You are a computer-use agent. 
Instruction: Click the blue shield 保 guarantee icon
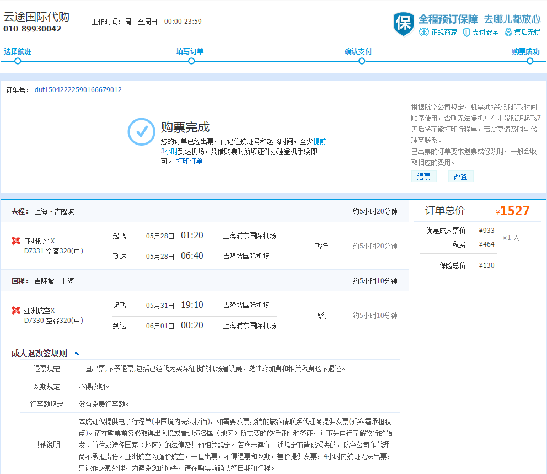tap(403, 24)
